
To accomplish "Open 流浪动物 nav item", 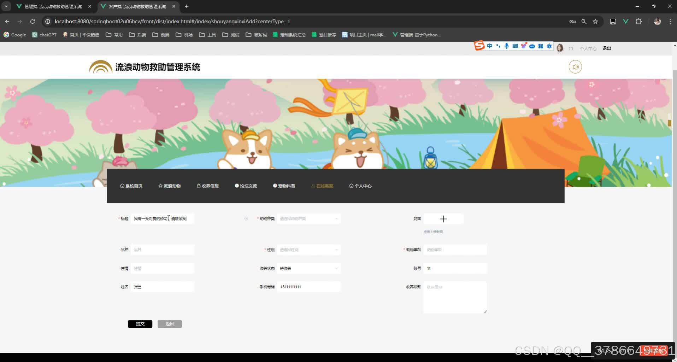I will [x=170, y=186].
